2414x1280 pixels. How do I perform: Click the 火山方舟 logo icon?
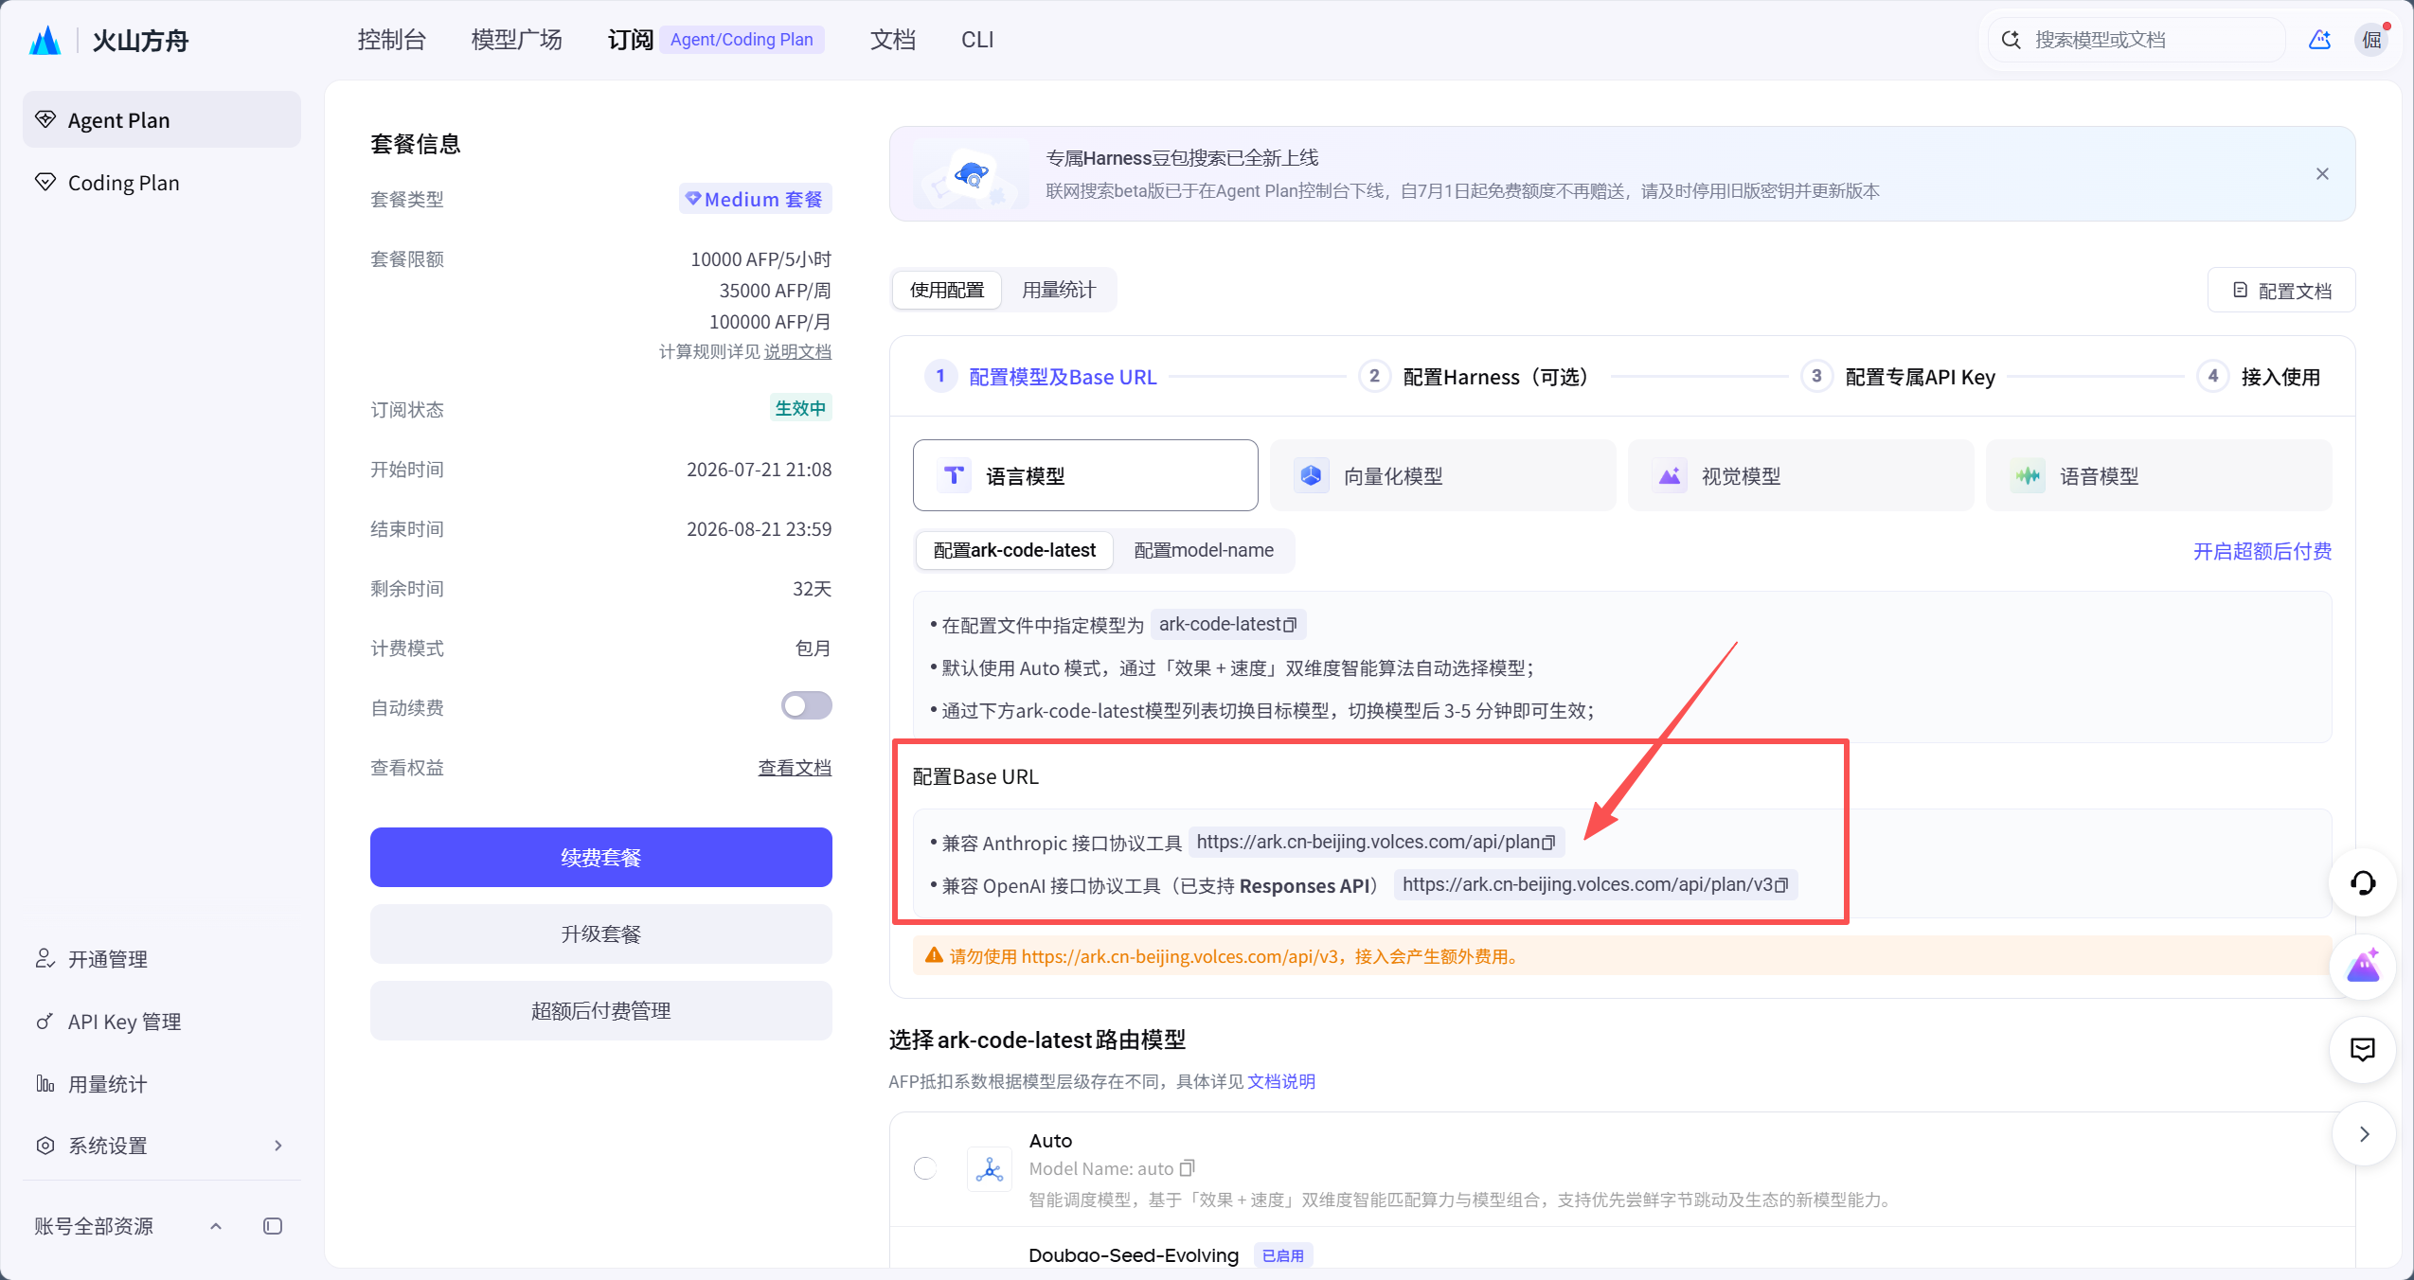tap(45, 40)
